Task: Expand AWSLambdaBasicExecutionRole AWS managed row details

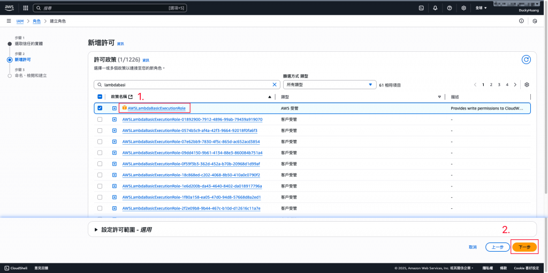Action: click(x=115, y=108)
